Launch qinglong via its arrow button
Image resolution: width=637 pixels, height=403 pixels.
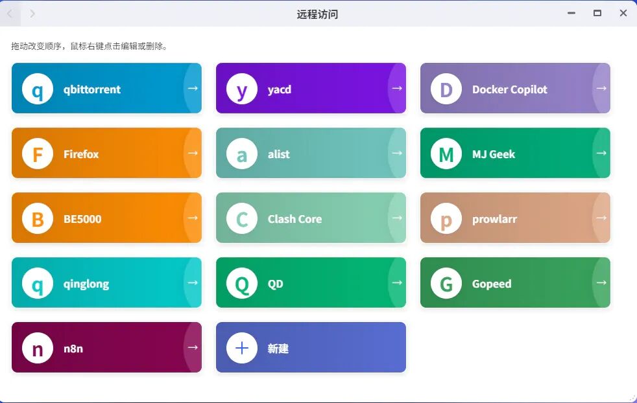tap(193, 282)
